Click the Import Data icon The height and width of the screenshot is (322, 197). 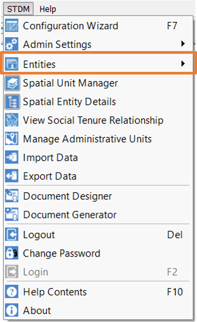tap(12, 158)
